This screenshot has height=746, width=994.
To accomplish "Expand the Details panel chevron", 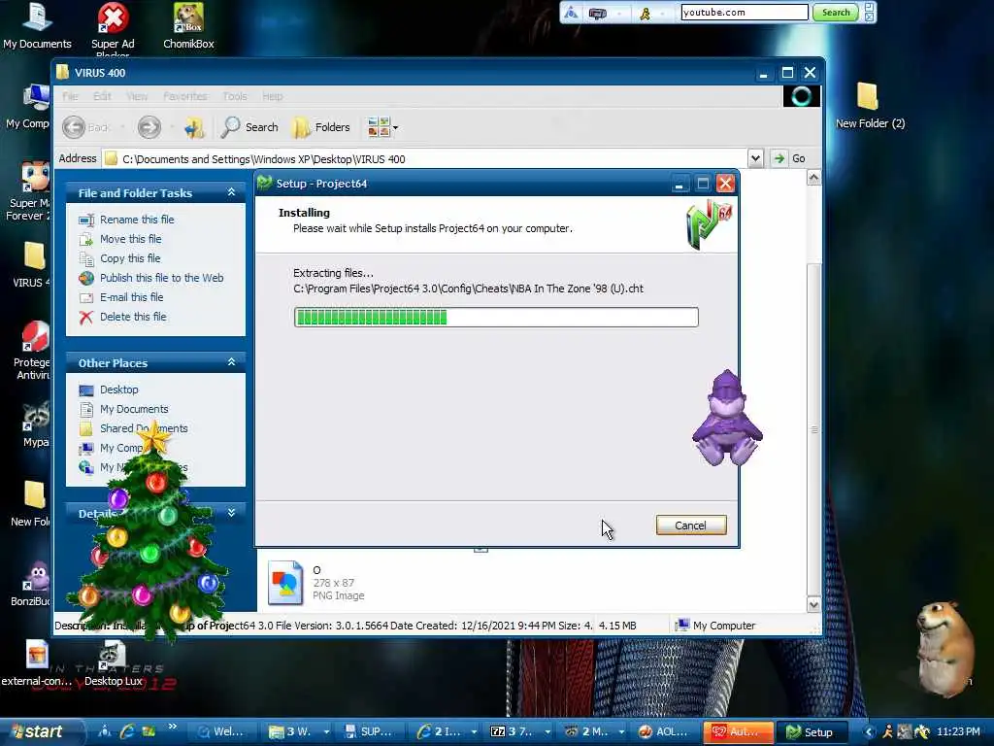I will click(x=231, y=513).
